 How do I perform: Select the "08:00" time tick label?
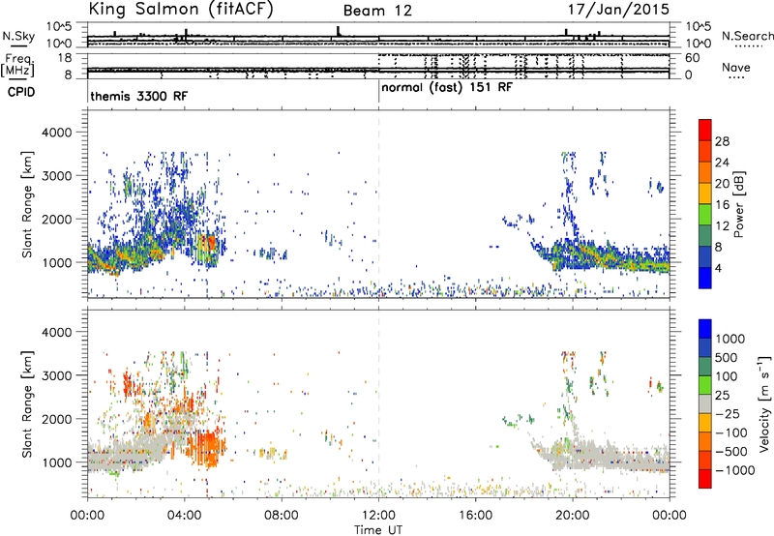pos(282,516)
